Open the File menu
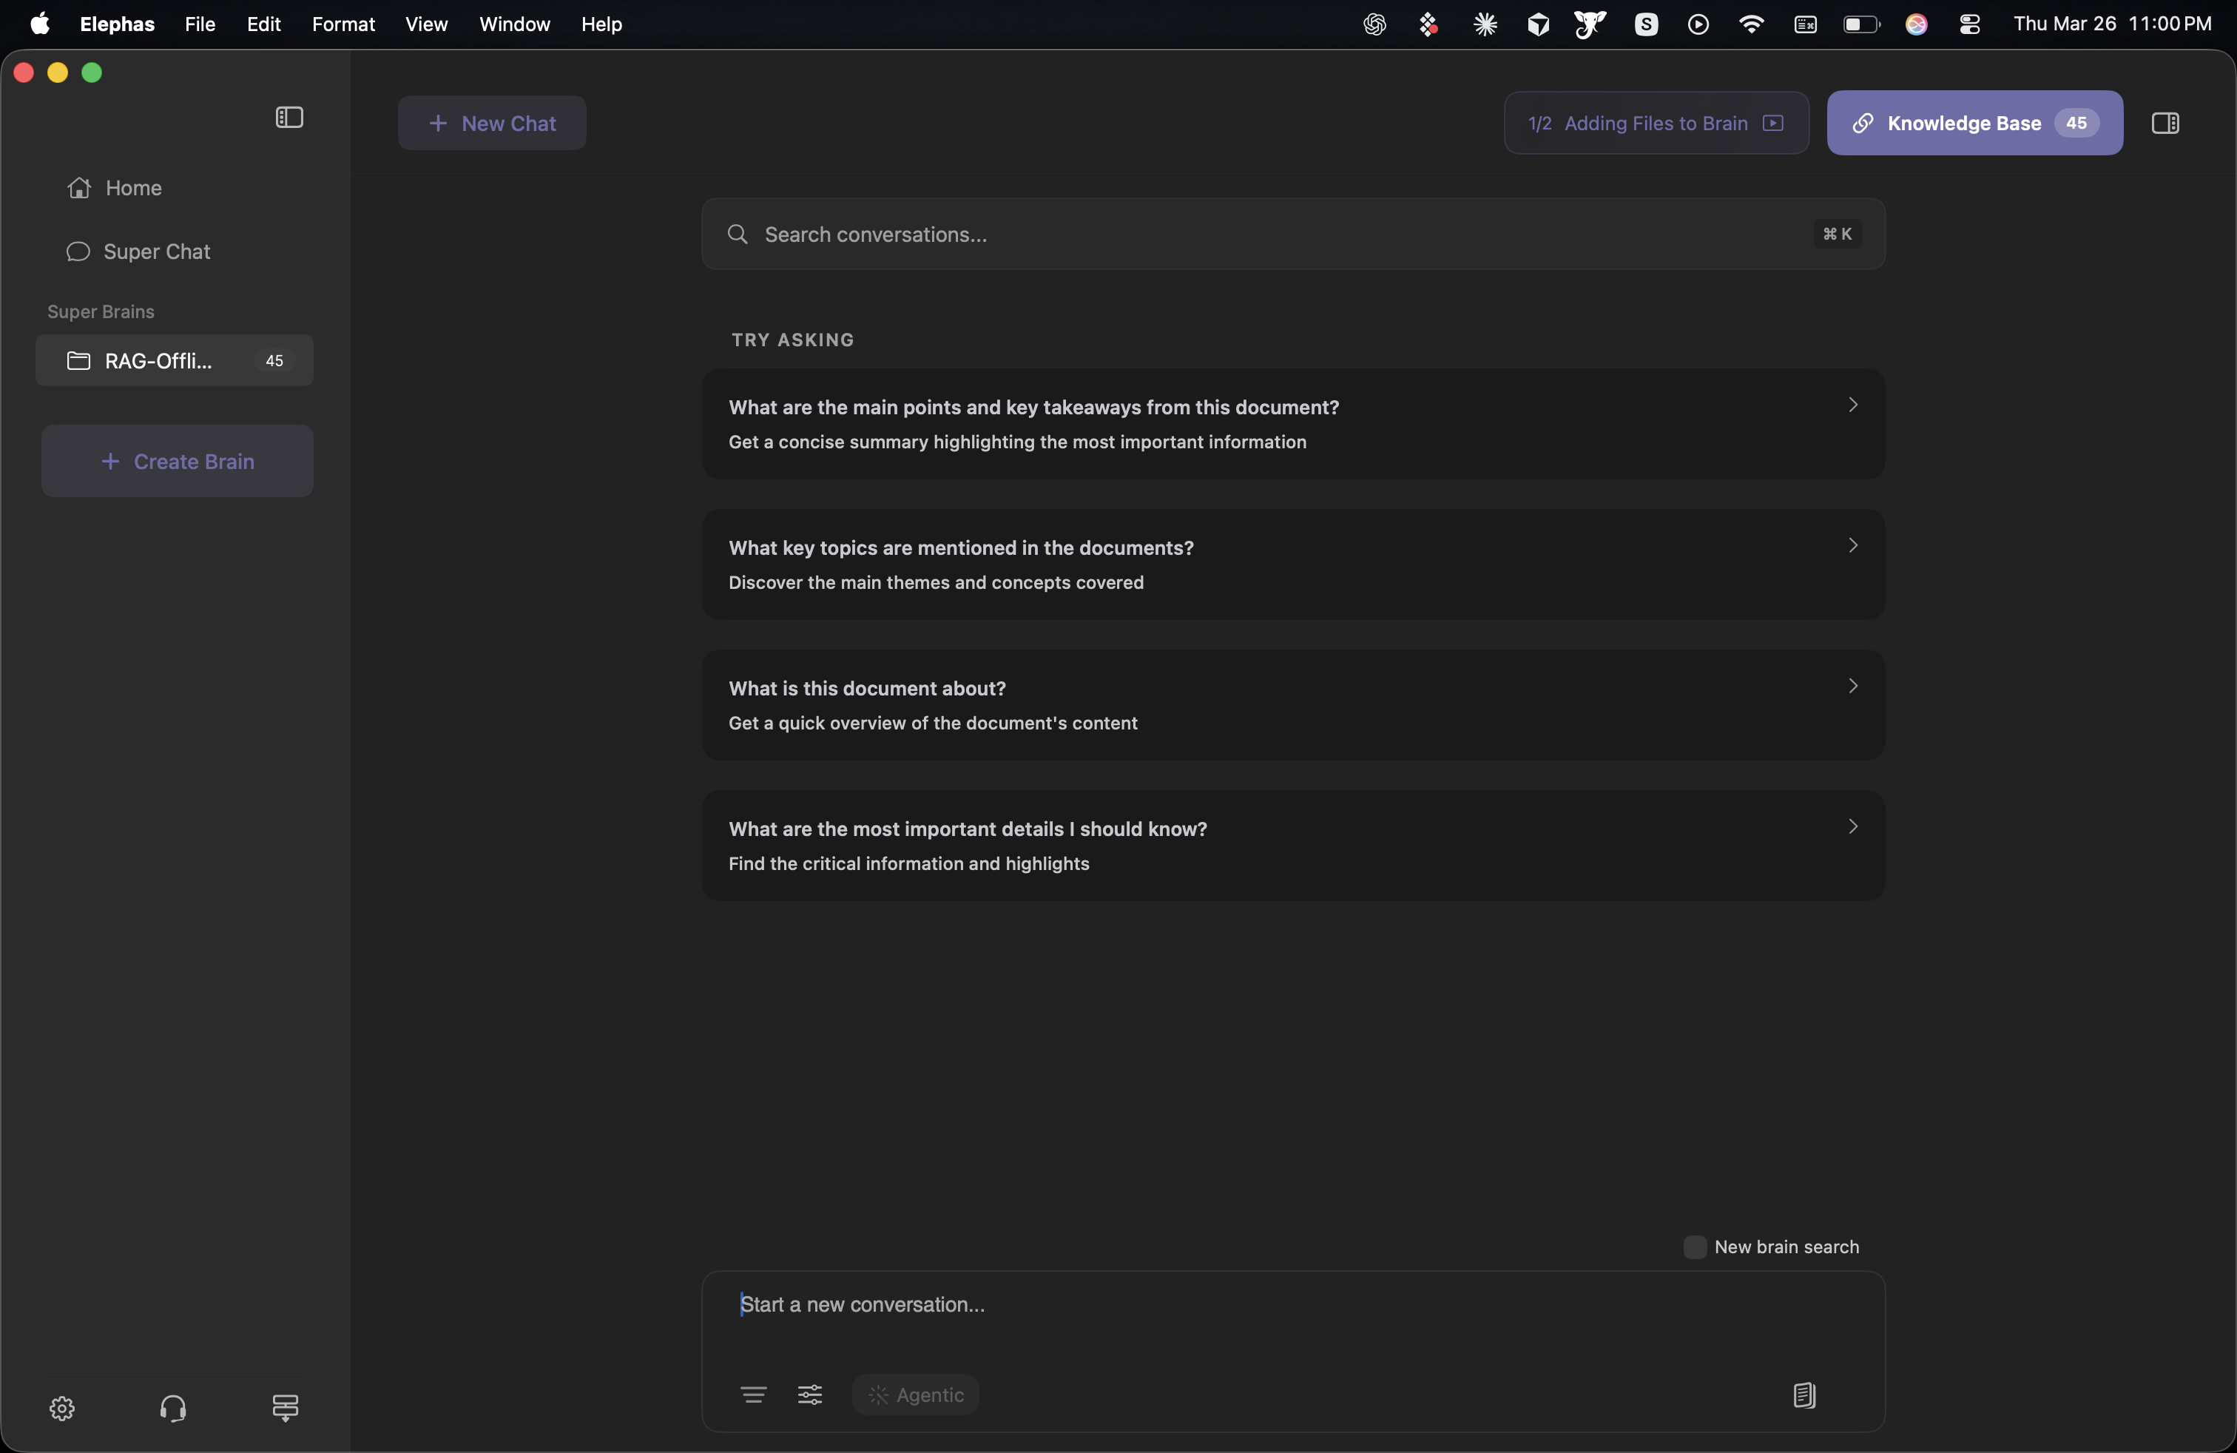Image resolution: width=2237 pixels, height=1453 pixels. [x=199, y=24]
